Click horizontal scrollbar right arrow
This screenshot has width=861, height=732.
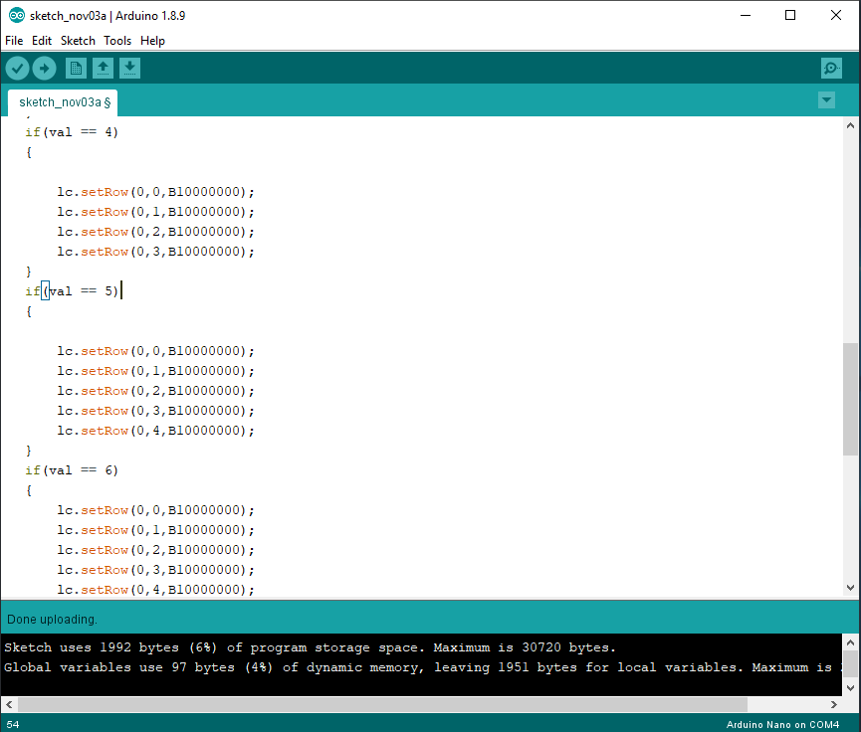(x=834, y=704)
